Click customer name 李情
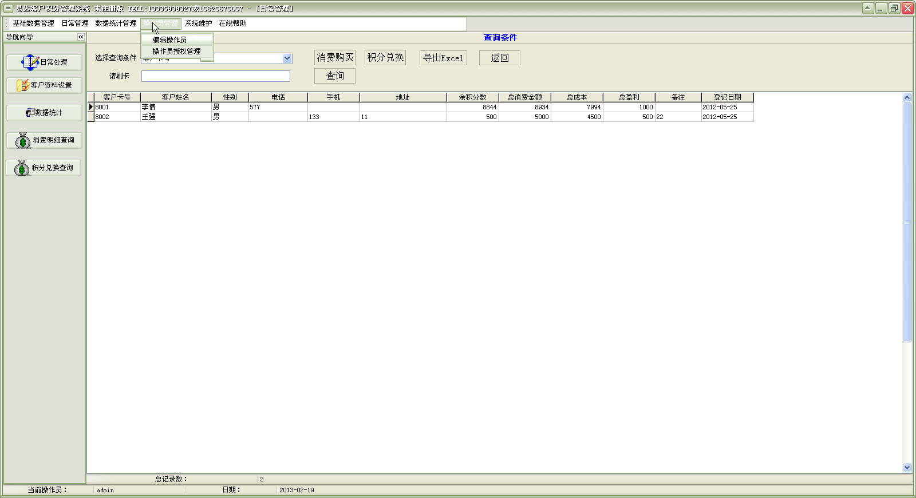916x498 pixels. tap(176, 107)
